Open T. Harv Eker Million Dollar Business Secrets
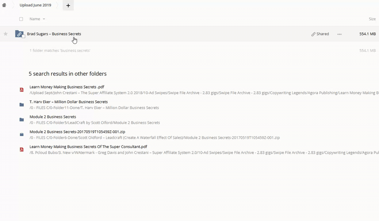379x221 pixels. [68, 102]
